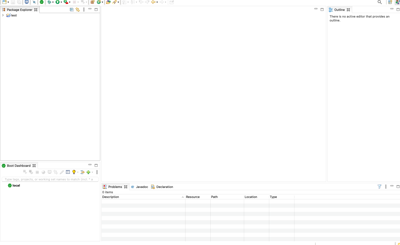400x245 pixels.
Task: Run the application using the green Run icon
Action: coord(58,2)
